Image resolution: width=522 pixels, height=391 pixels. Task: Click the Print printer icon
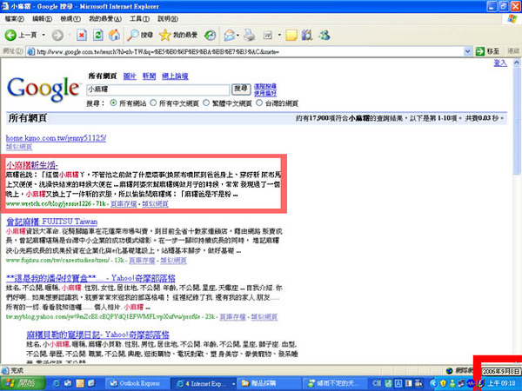tap(250, 35)
